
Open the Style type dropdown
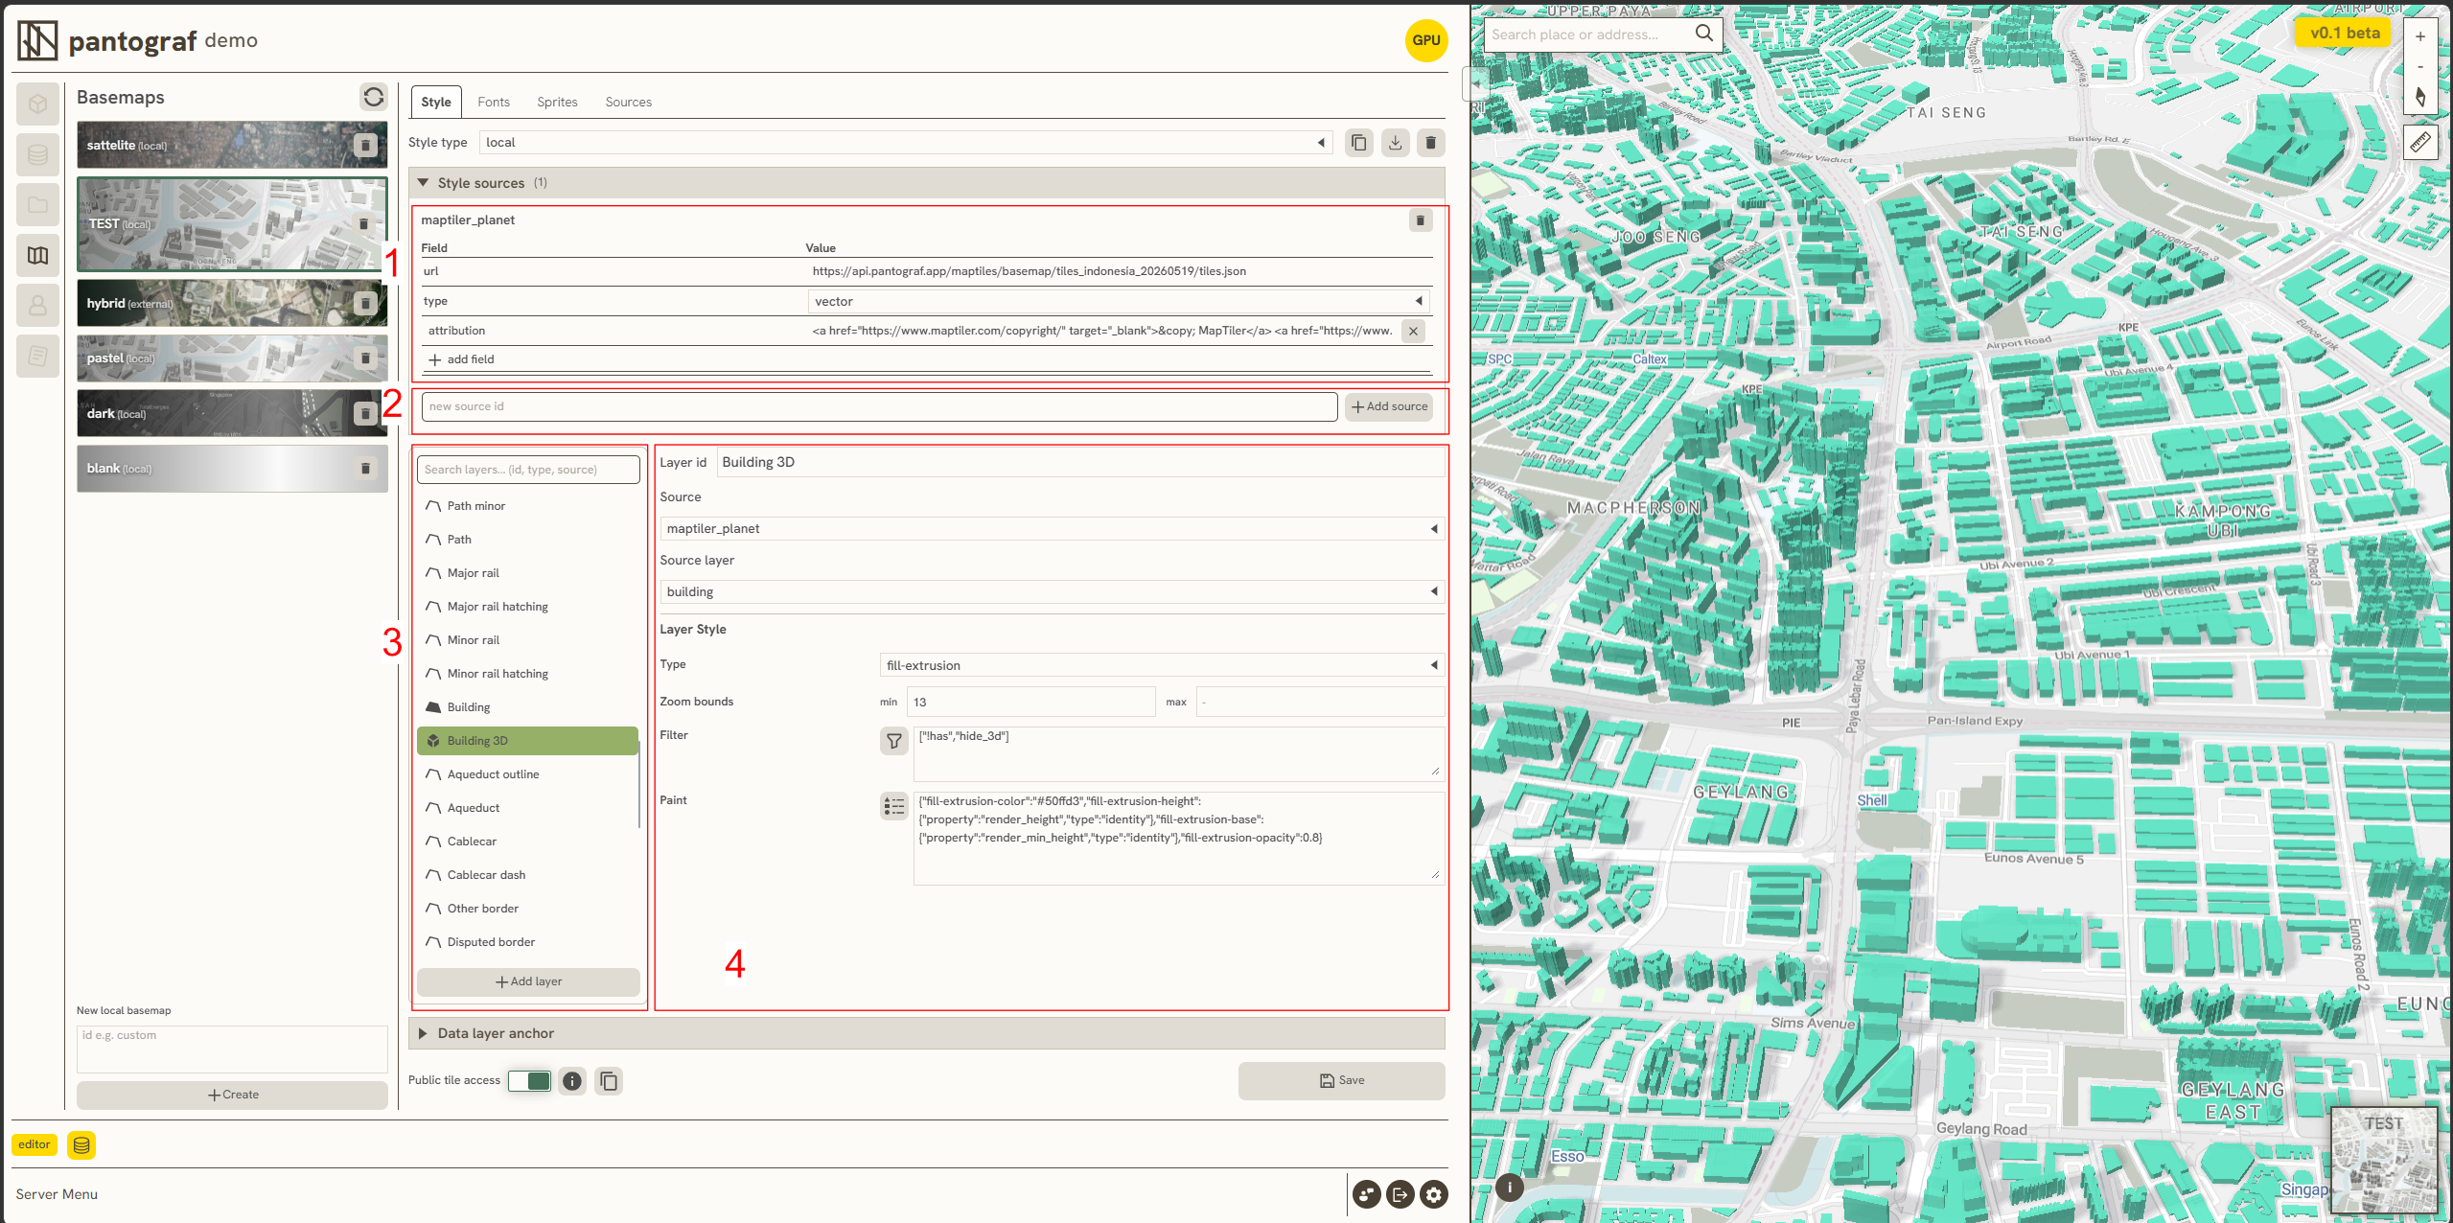pos(905,143)
